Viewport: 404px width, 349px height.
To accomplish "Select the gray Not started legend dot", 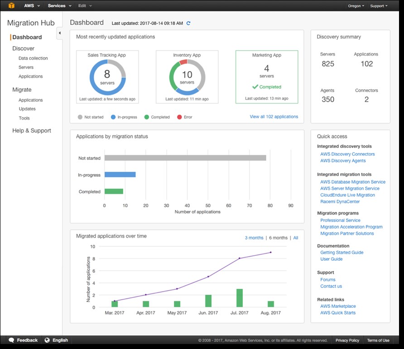I will (80, 117).
